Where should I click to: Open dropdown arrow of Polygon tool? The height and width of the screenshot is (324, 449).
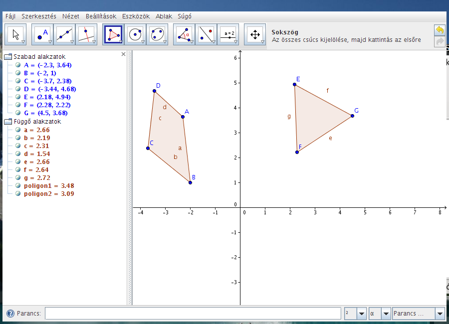click(121, 42)
